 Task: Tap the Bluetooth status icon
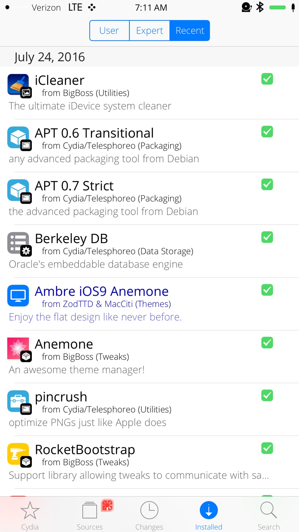click(260, 7)
